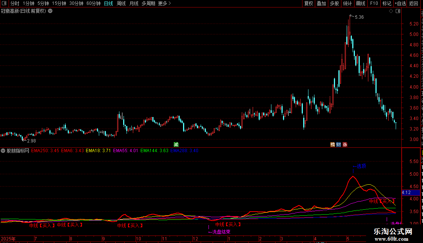Click the 涨 marker icon
Image resolution: width=423 pixels, height=243 pixels.
(x=345, y=145)
